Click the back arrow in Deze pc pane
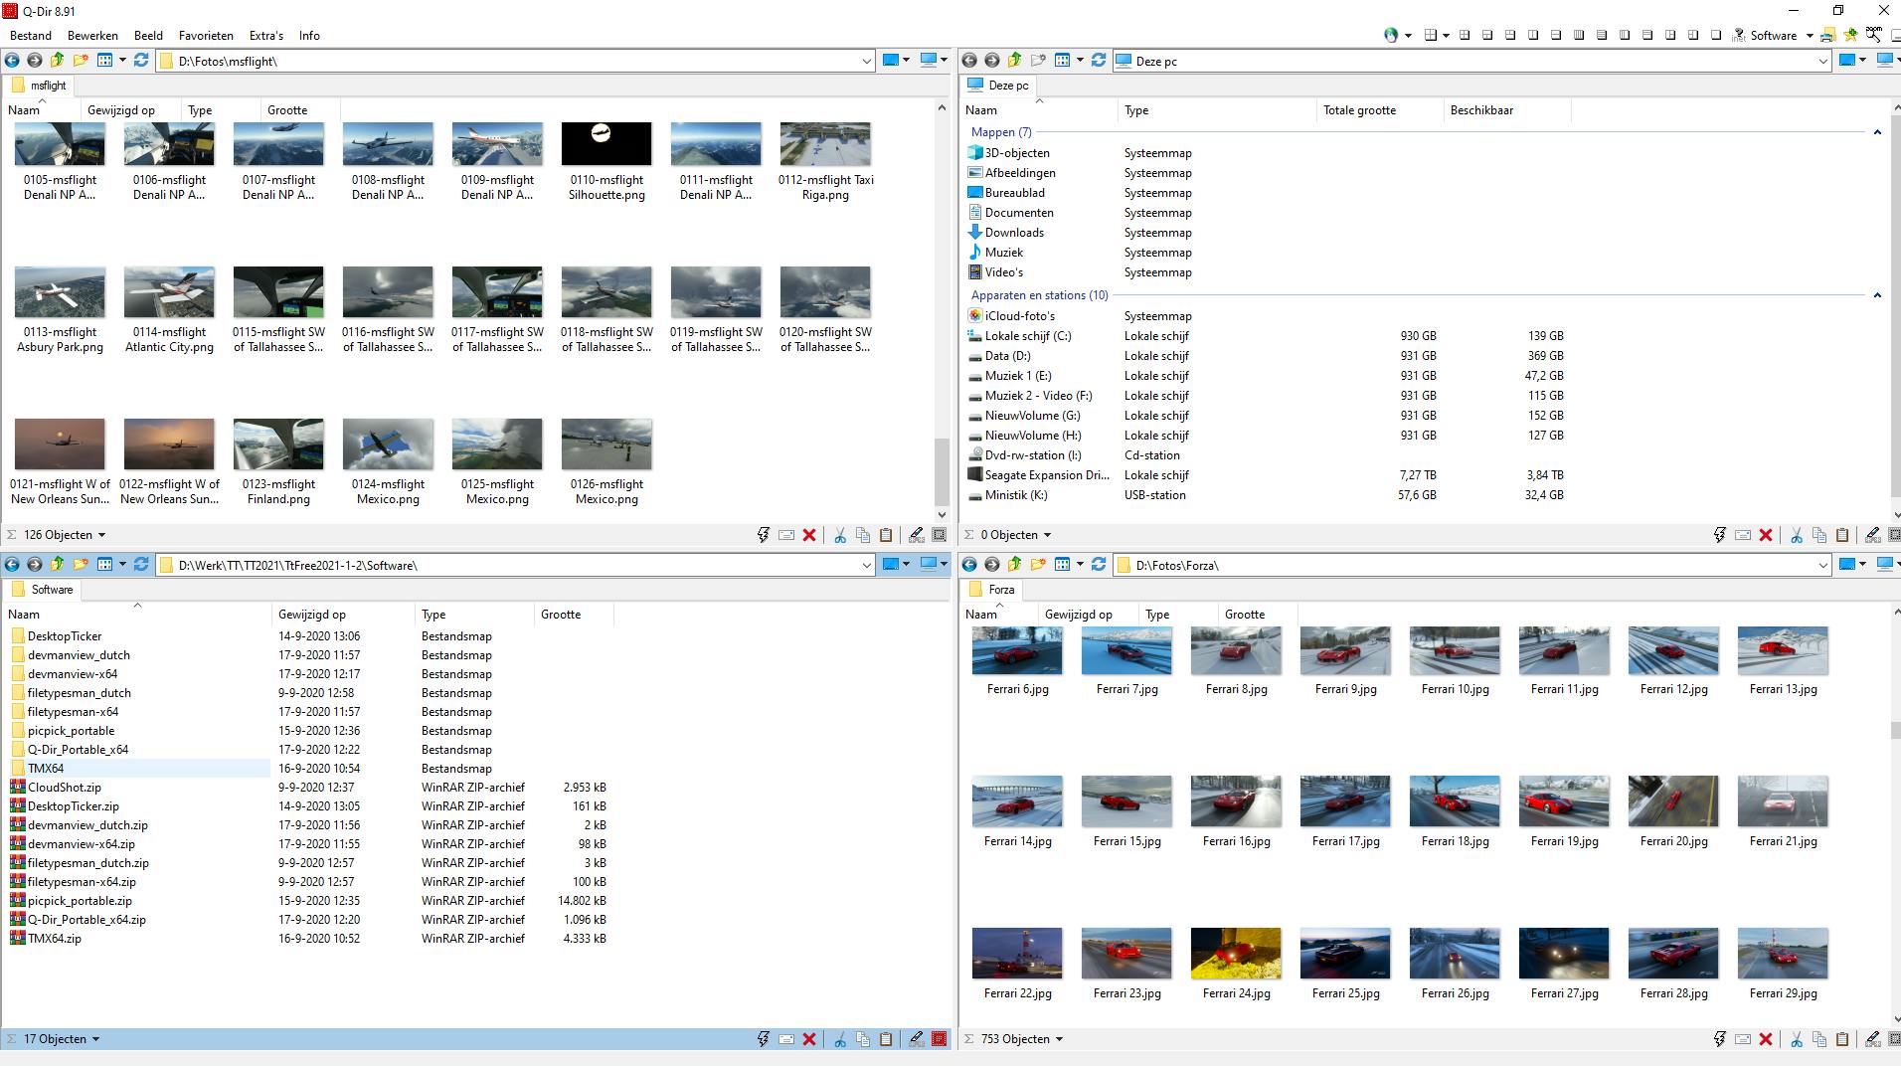Viewport: 1901px width, 1066px height. [969, 61]
